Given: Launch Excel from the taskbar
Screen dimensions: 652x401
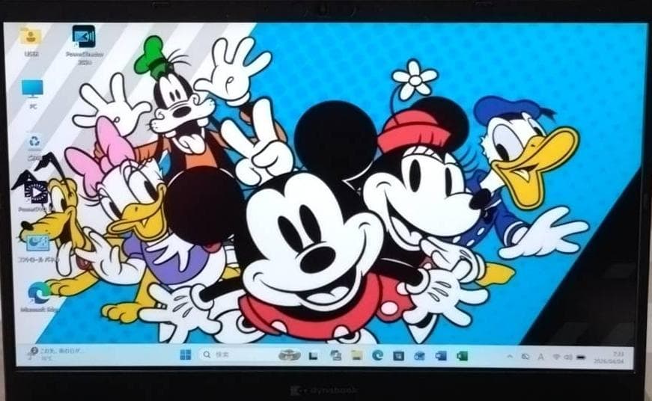Looking at the screenshot, I should 462,355.
